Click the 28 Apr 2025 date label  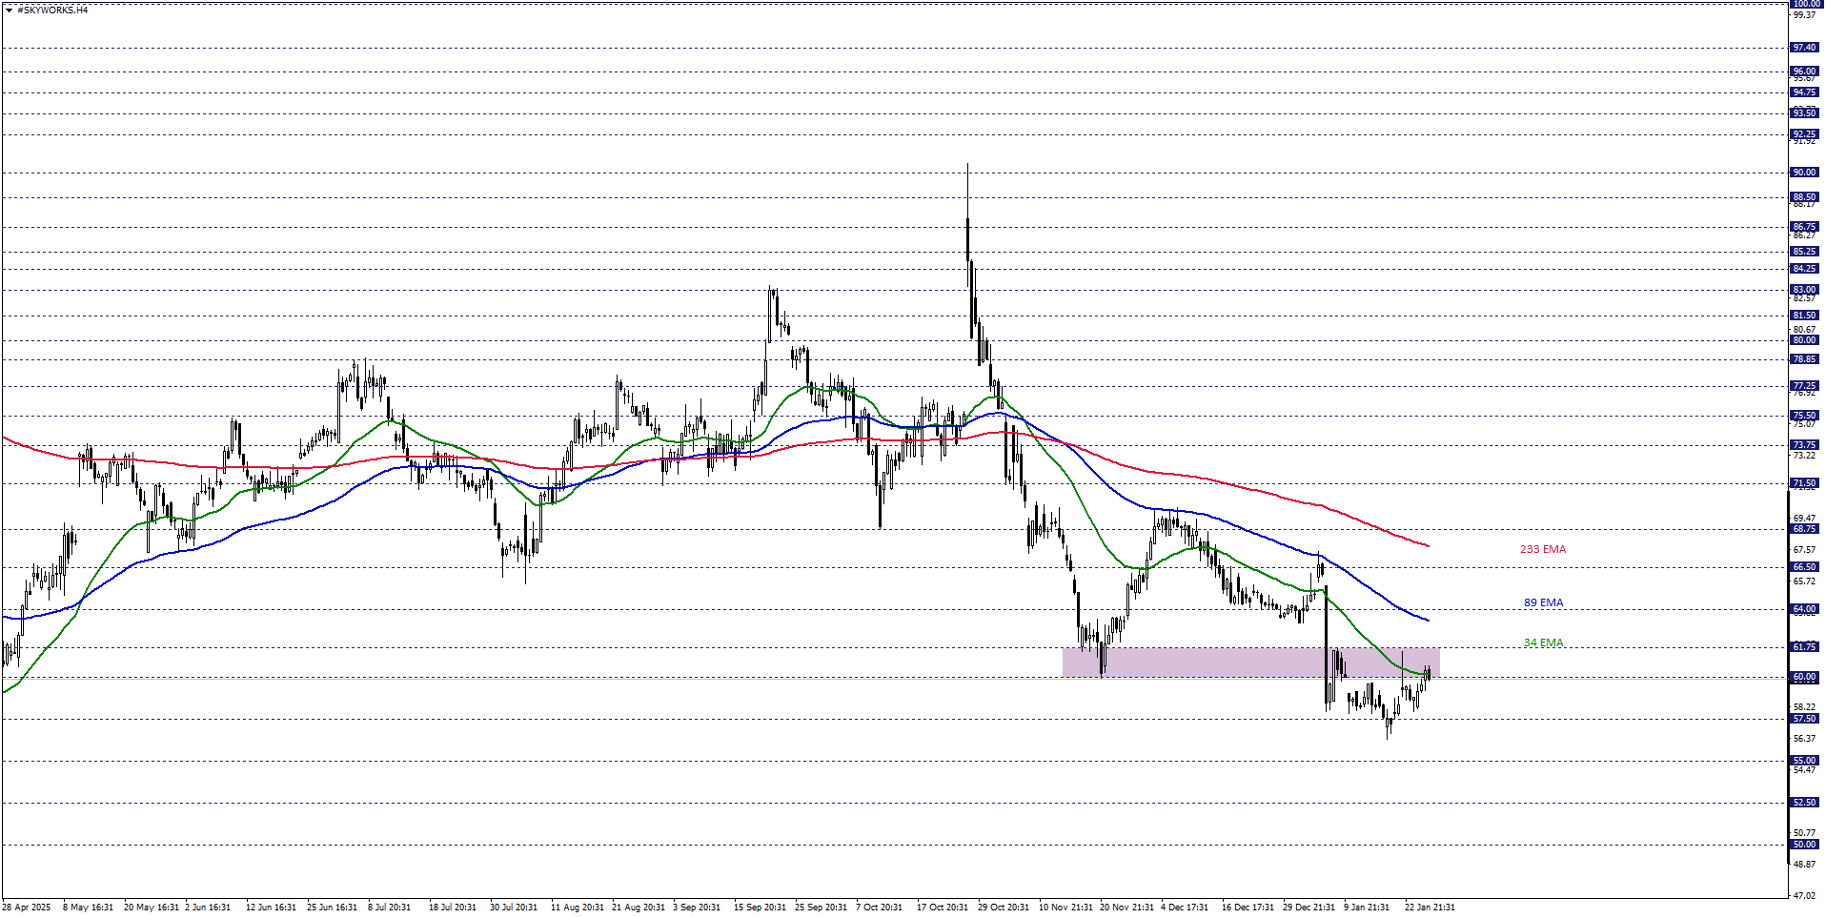pyautogui.click(x=27, y=908)
